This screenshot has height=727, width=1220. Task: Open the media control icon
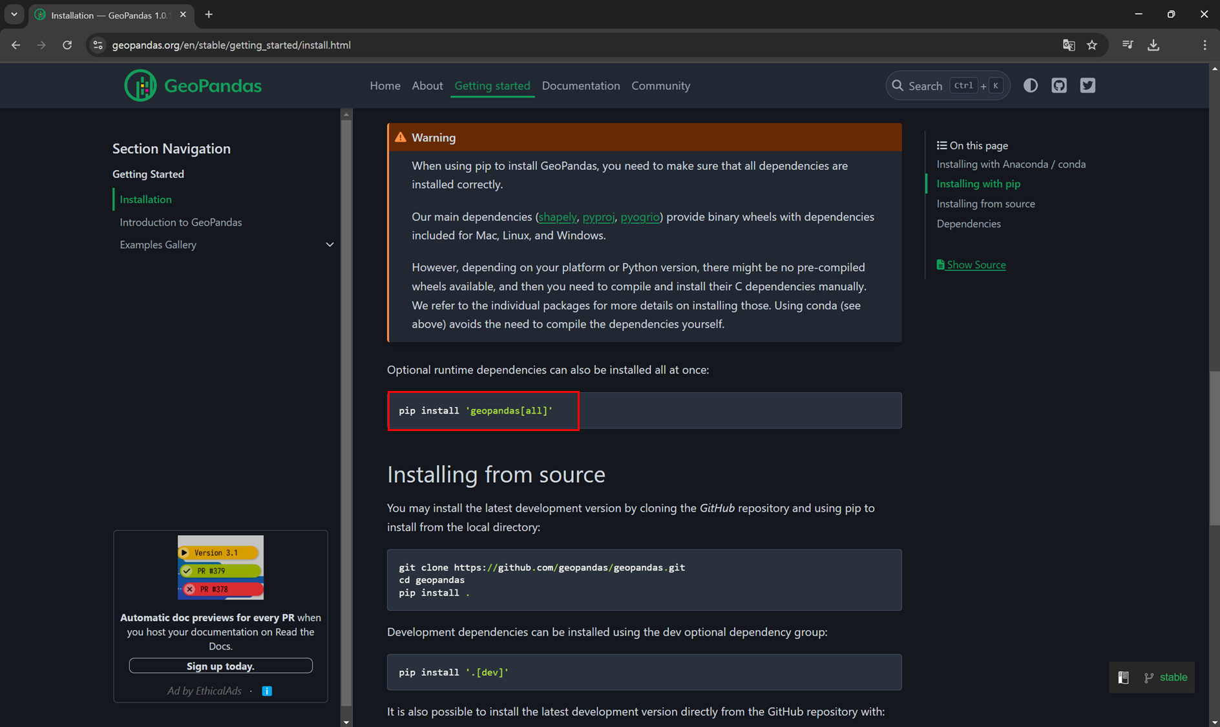1128,45
